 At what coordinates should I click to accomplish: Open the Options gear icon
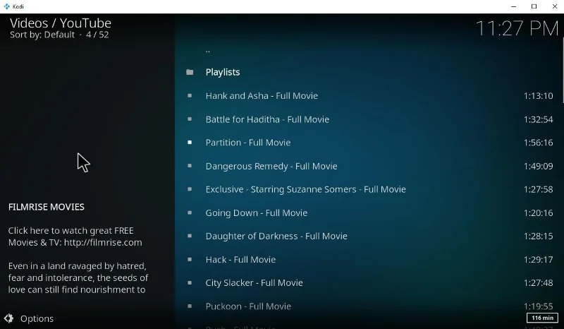[9, 318]
